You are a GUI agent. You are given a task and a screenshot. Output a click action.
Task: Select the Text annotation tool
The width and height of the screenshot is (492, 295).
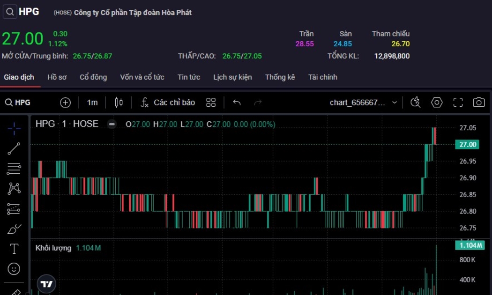point(14,249)
